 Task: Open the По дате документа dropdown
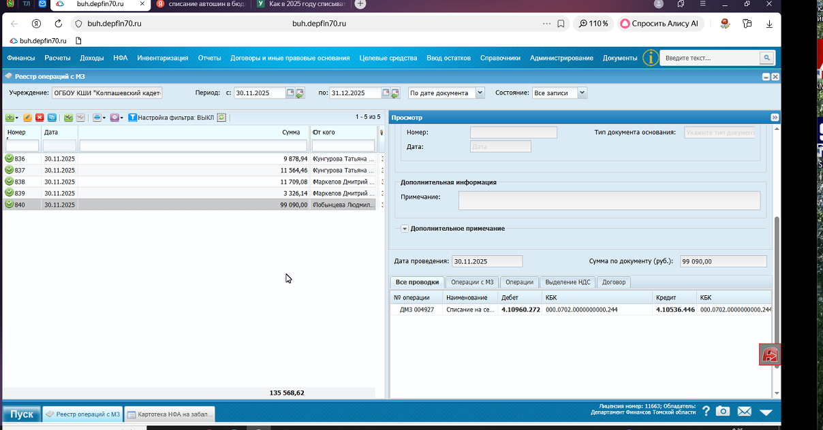(x=480, y=93)
